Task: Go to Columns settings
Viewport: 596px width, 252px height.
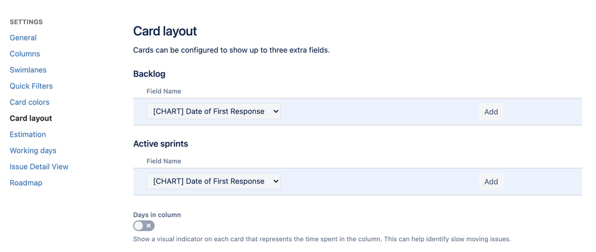Action: (x=25, y=54)
